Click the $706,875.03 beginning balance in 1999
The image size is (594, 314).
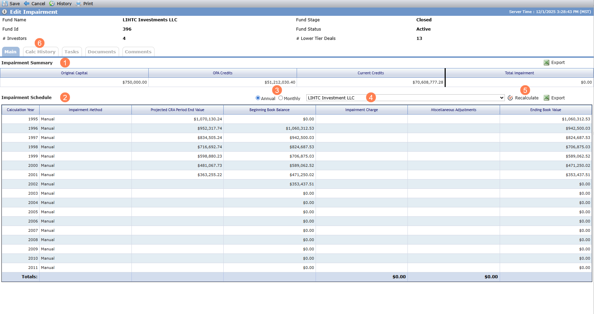(302, 156)
